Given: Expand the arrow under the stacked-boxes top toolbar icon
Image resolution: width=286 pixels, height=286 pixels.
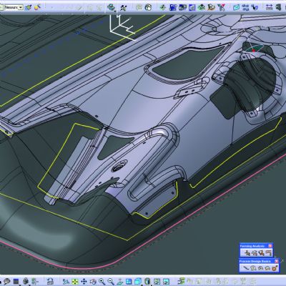Looking at the screenshot, I should point(115,11).
